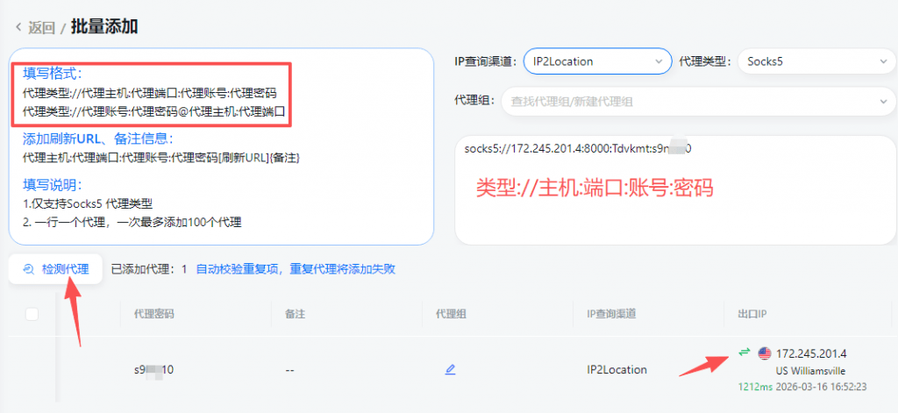The width and height of the screenshot is (898, 413).
Task: Click the green swap arrows icon
Action: tap(744, 352)
